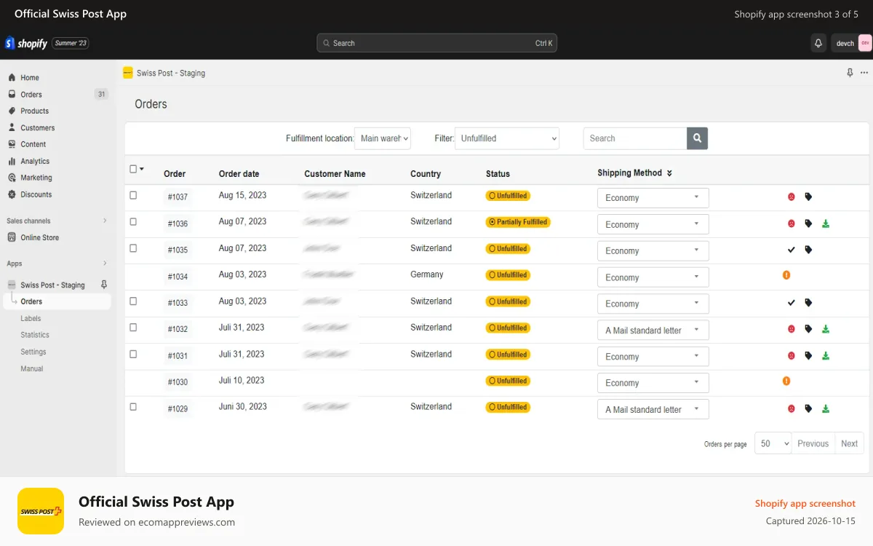
Task: Open order #1037 link
Action: (x=178, y=197)
